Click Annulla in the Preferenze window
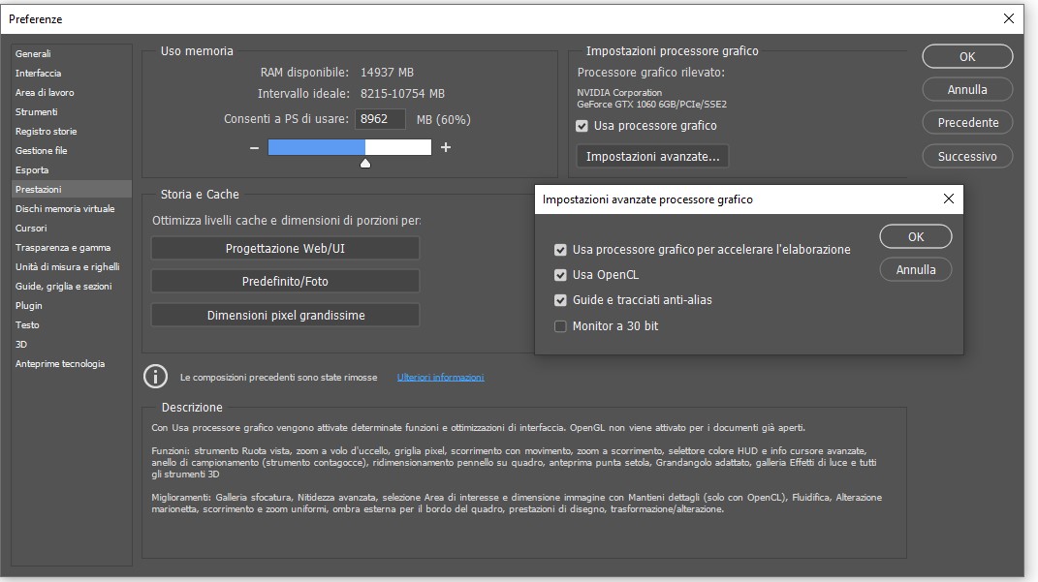Image resolution: width=1038 pixels, height=582 pixels. 967,89
